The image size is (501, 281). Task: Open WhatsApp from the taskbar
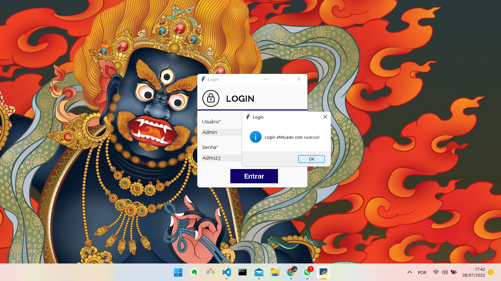[x=307, y=273]
